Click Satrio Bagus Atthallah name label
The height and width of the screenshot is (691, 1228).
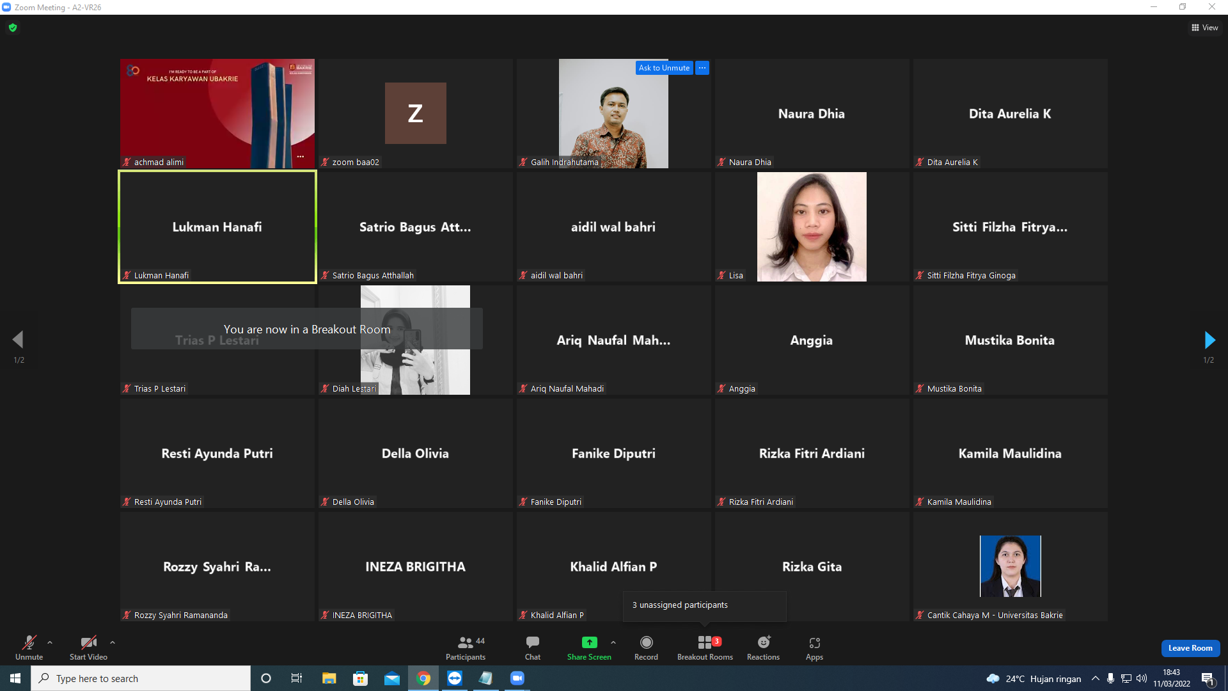373,276
